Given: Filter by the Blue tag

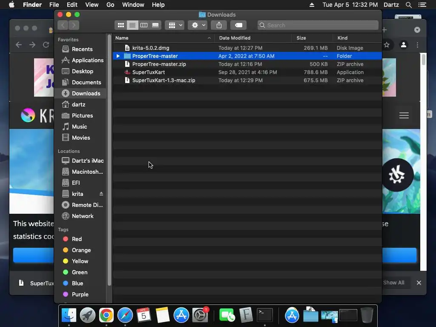Looking at the screenshot, I should tap(80, 283).
